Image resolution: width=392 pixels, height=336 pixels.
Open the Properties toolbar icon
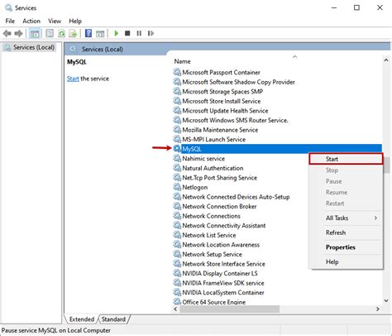click(50, 34)
